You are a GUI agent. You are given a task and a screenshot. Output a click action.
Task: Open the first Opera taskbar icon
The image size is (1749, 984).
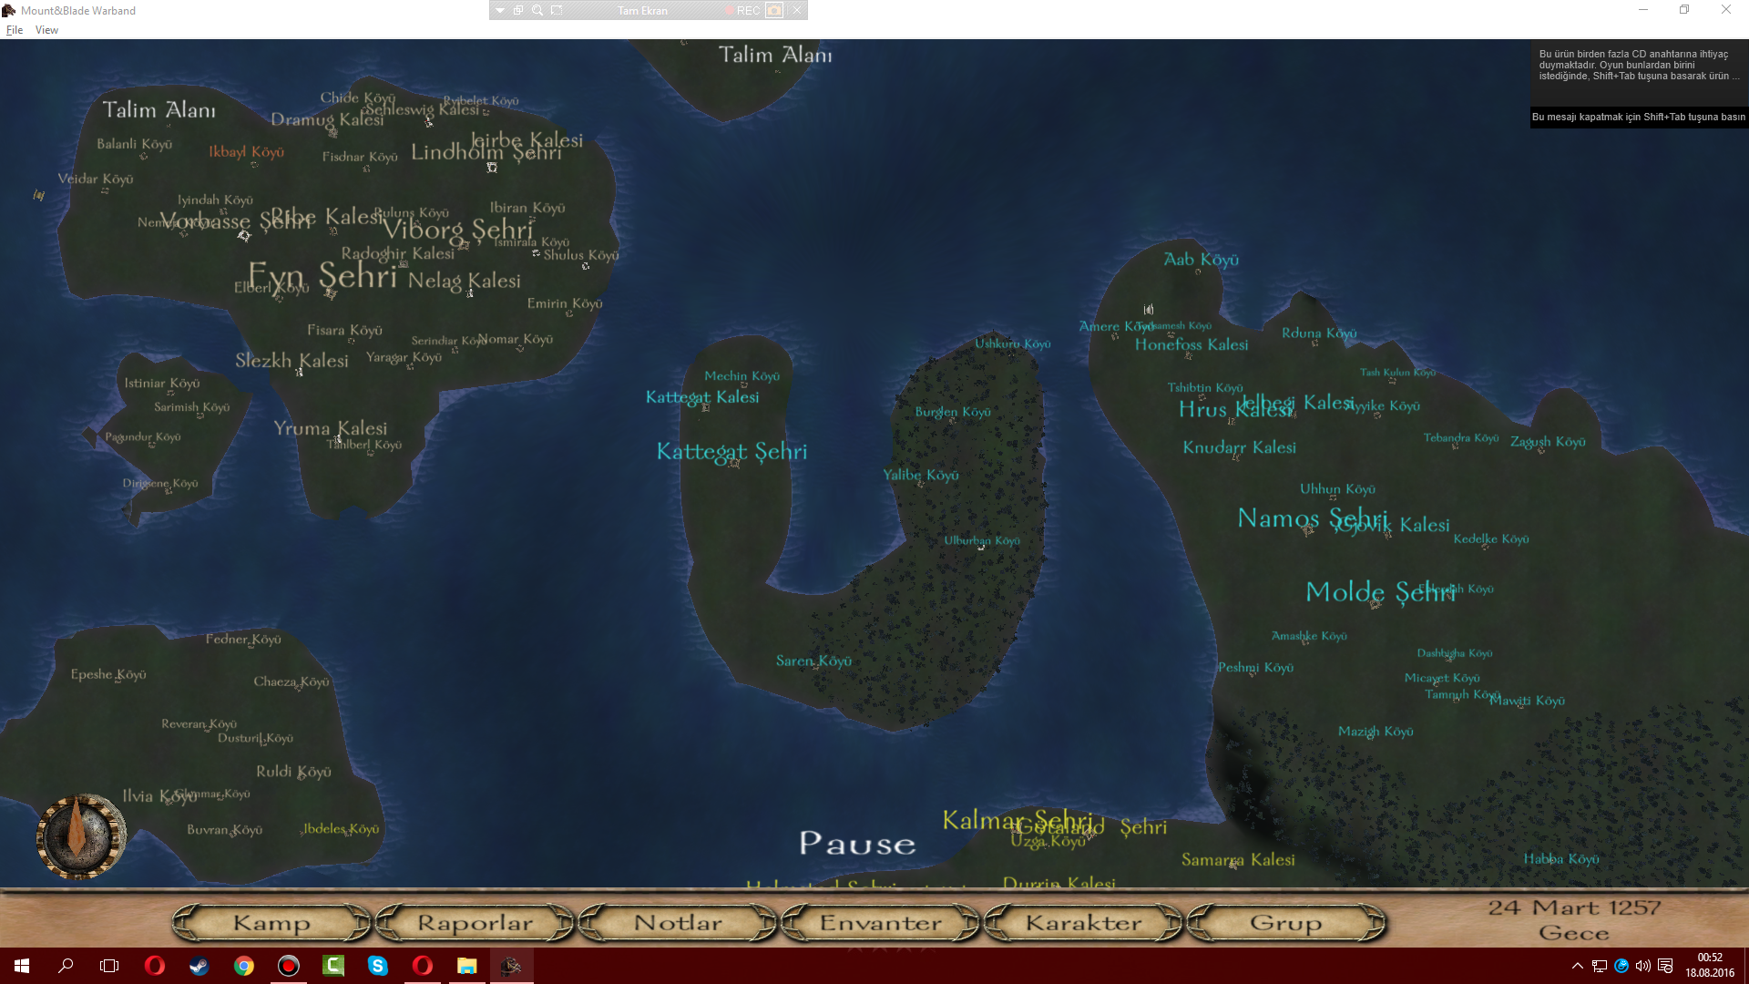[x=155, y=966]
